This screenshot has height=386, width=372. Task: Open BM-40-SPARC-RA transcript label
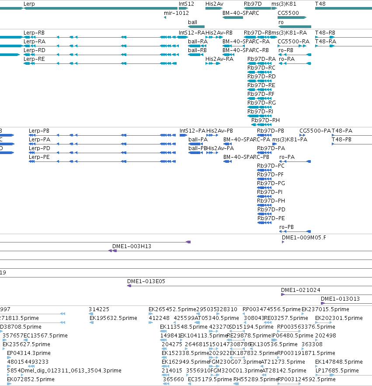[246, 41]
